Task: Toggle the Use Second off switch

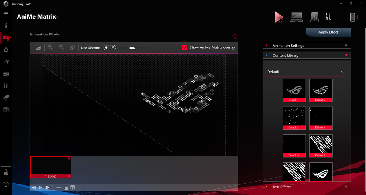Action: click(109, 48)
